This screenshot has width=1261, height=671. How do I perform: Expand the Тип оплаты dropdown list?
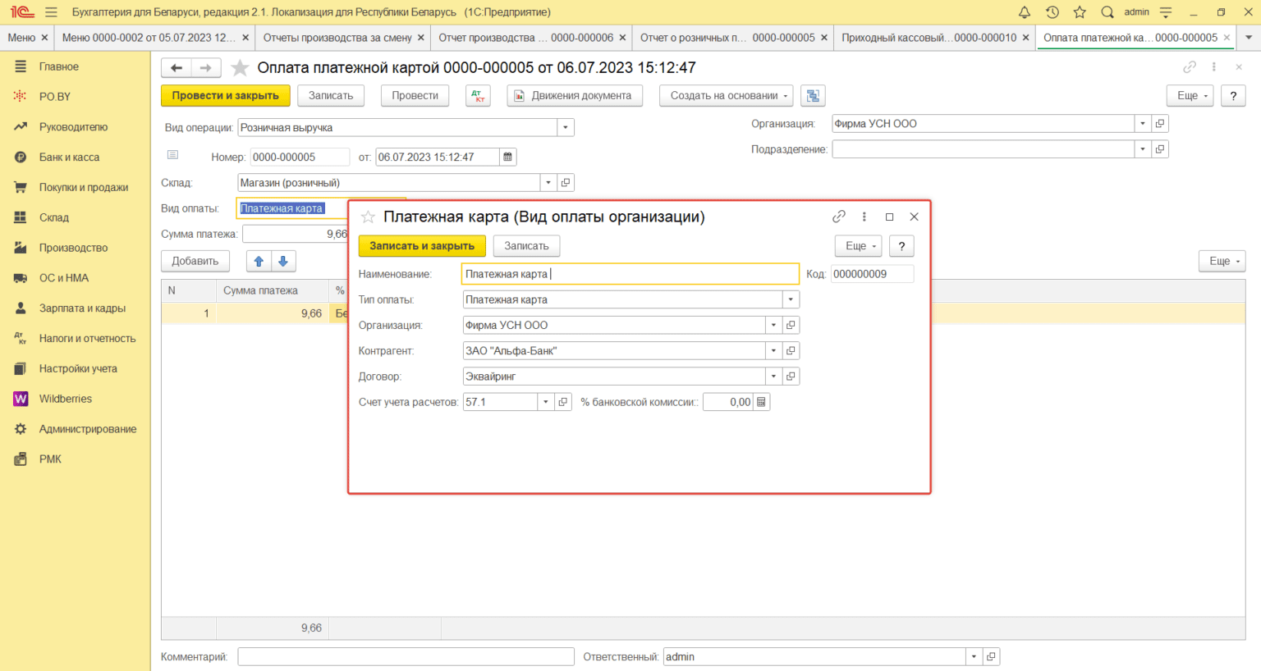[x=791, y=300]
